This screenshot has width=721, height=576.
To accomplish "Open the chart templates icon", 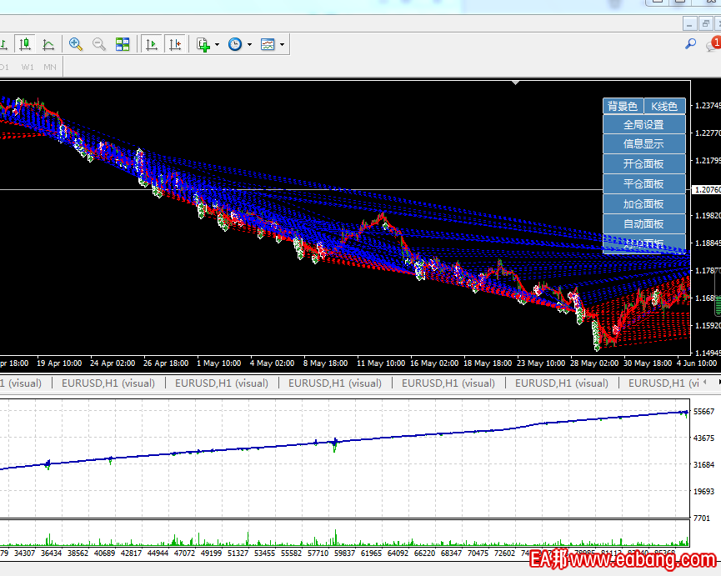I will click(x=268, y=44).
